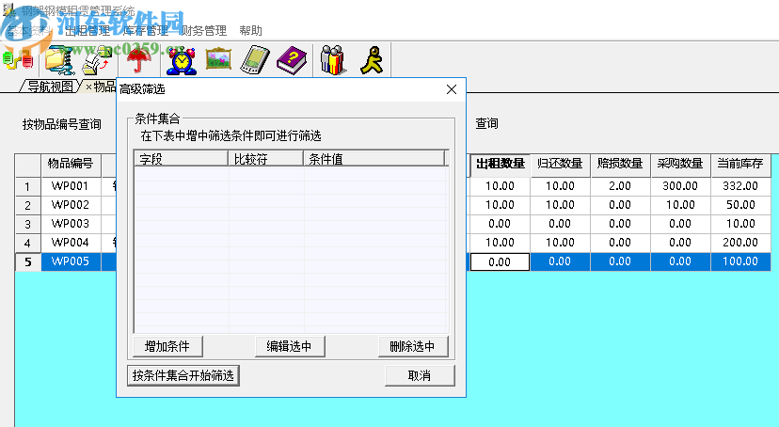Open the 库存管理 menu
Screen dimensions: 779x427
tap(146, 31)
